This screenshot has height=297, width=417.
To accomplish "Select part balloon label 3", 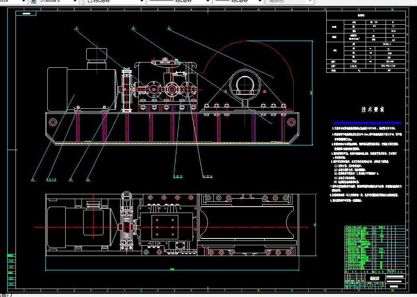I will [x=169, y=28].
